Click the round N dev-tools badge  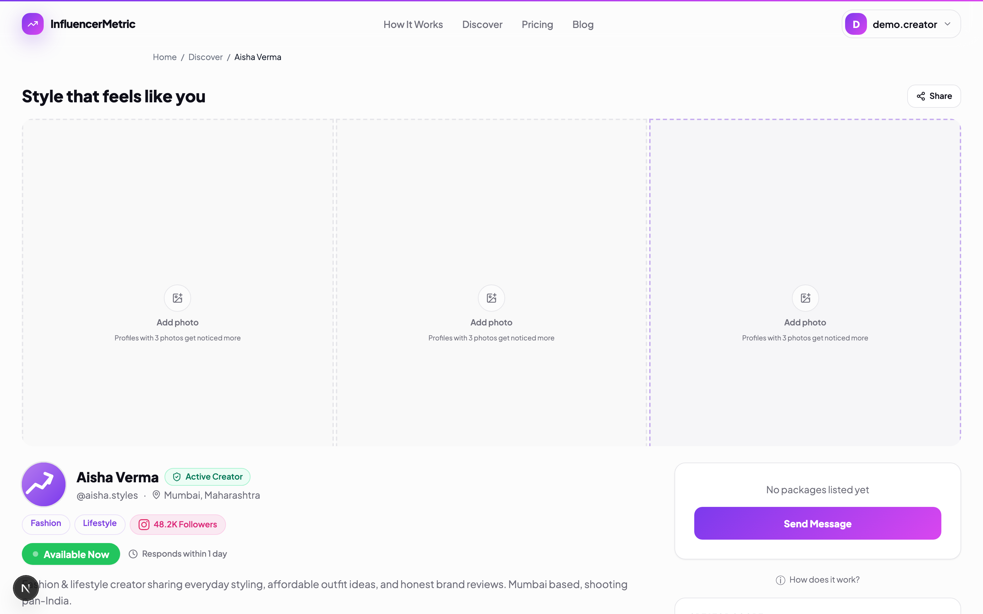coord(26,588)
